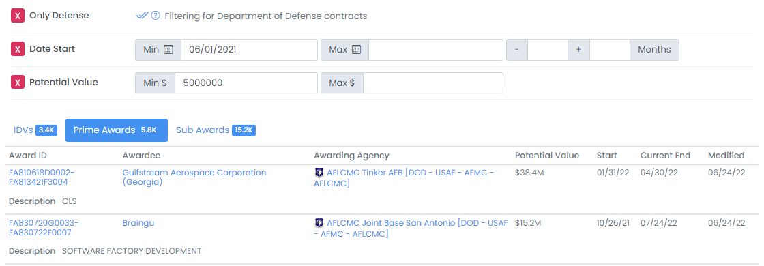The height and width of the screenshot is (266, 764).
Task: Open award FA830720G0033-FA830722F0007
Action: 44,228
